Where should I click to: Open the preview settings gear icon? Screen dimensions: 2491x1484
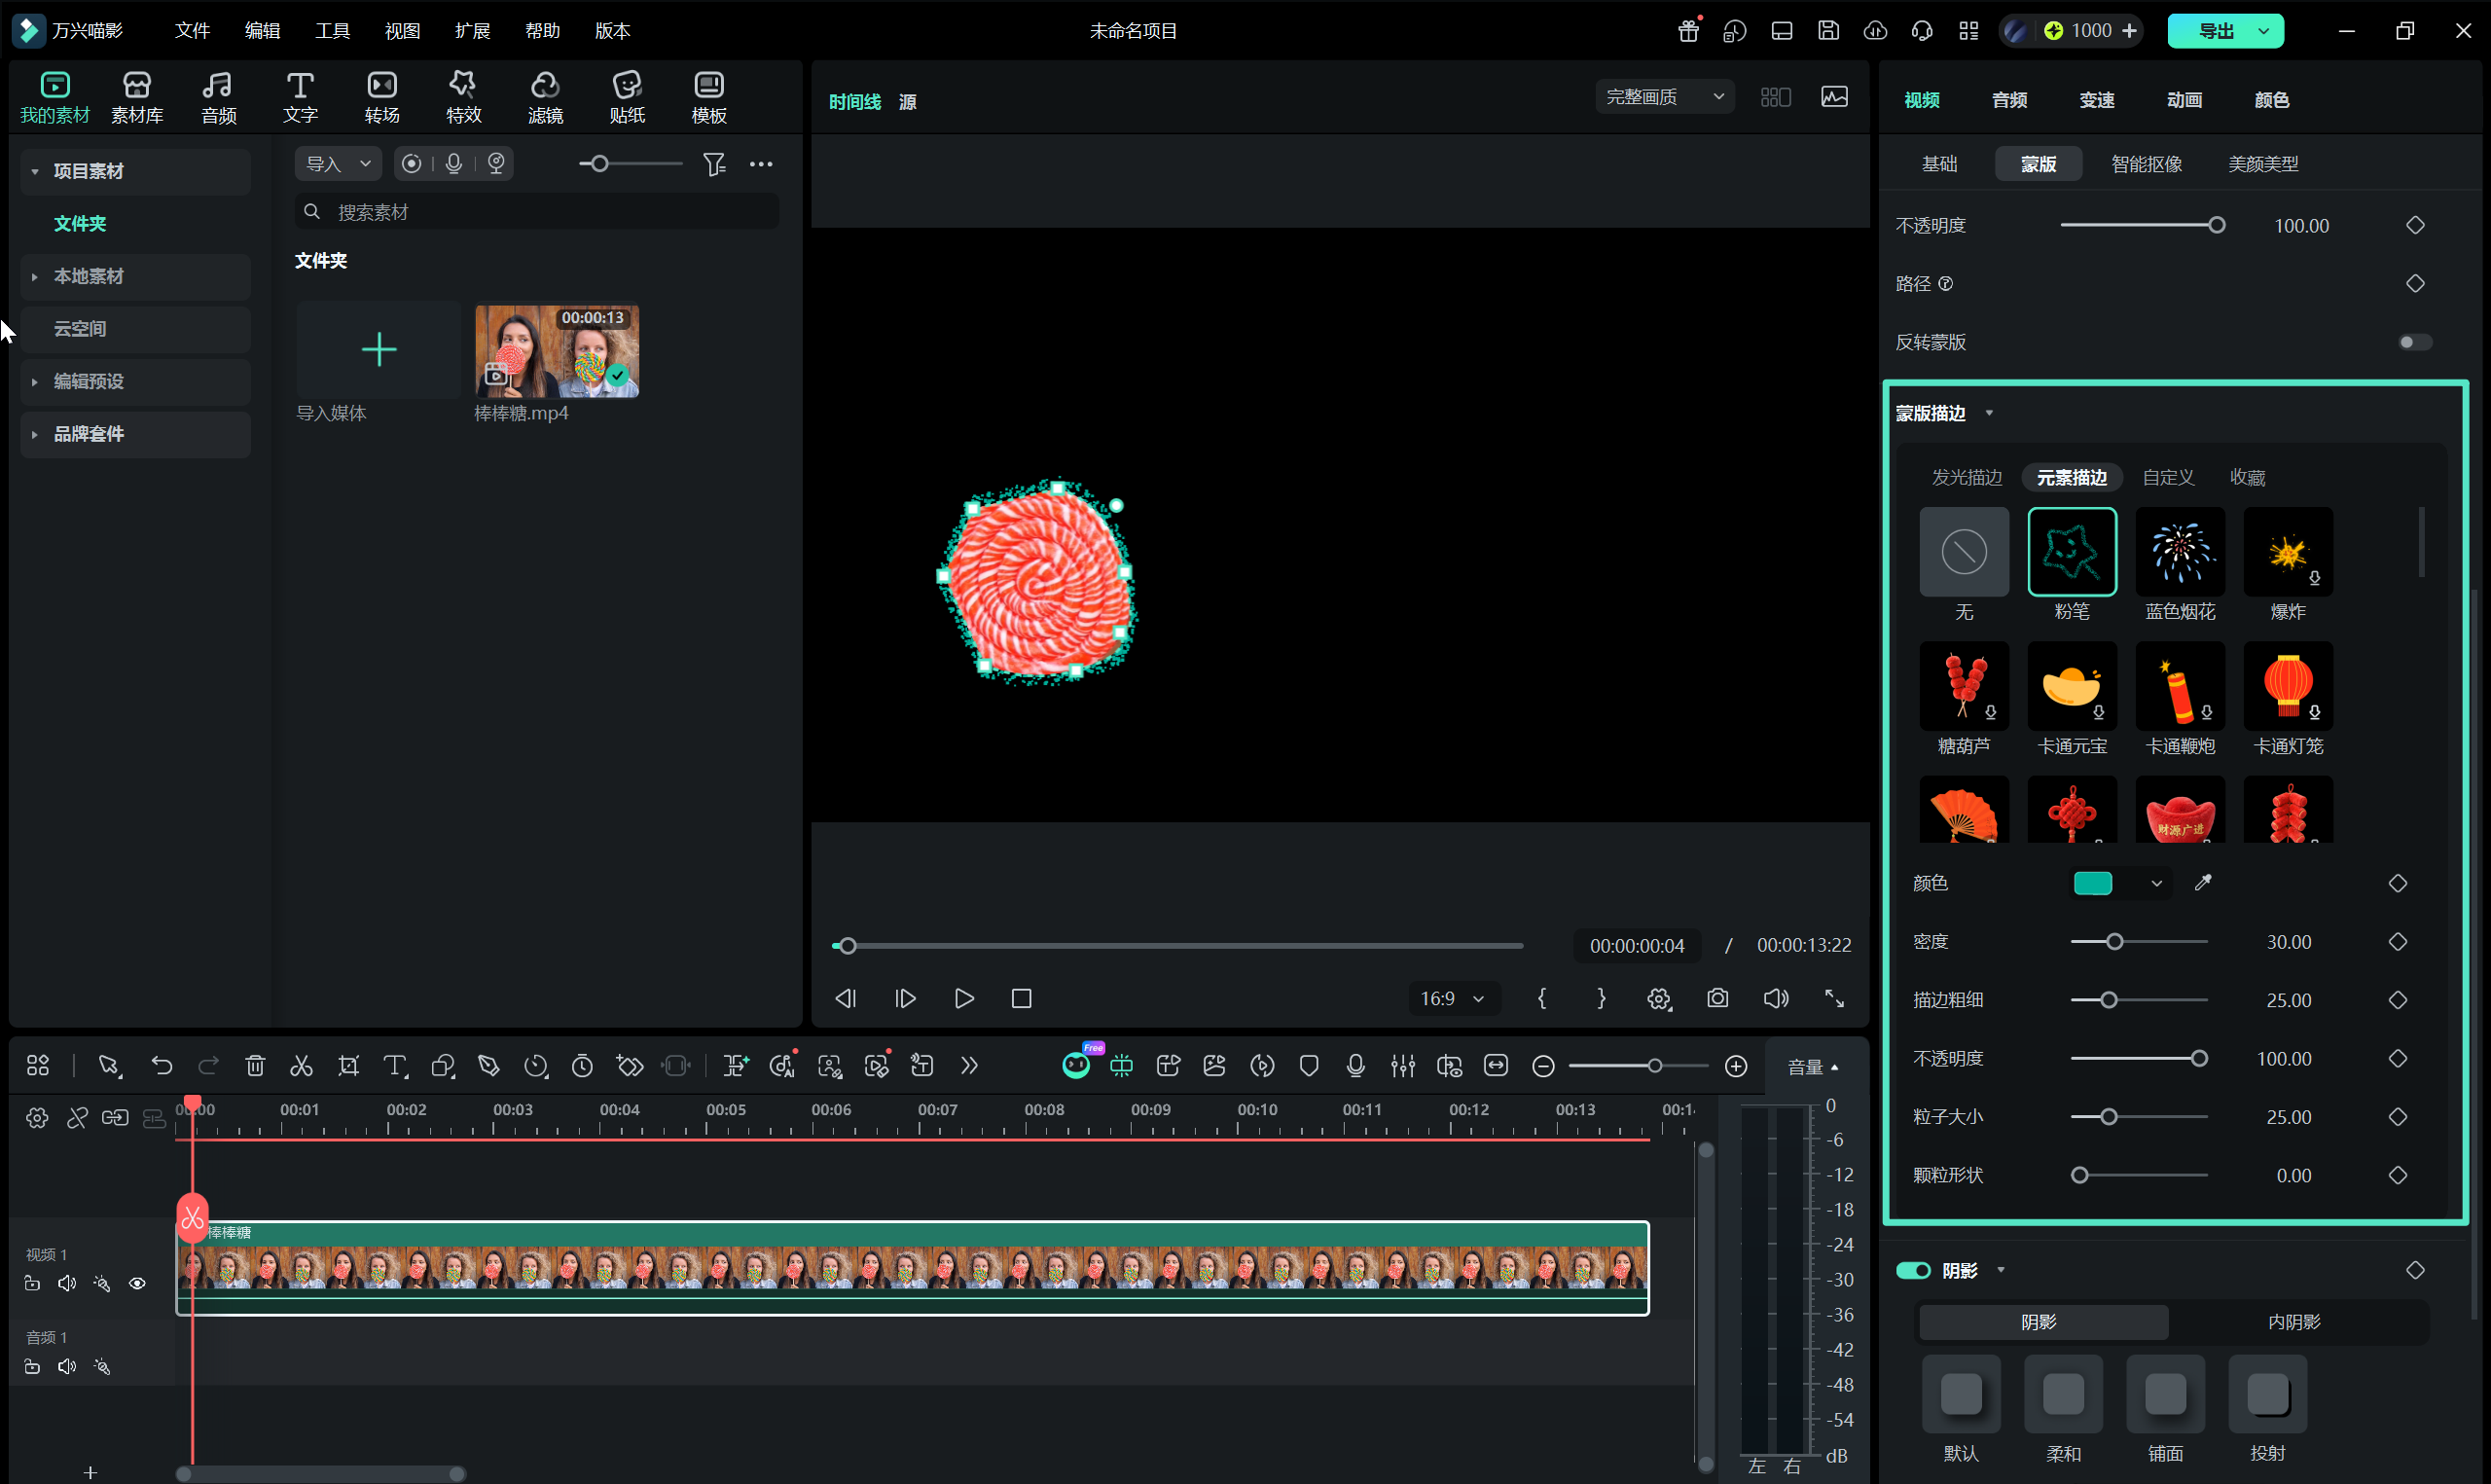[x=1659, y=999]
